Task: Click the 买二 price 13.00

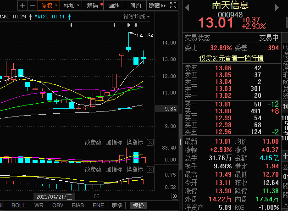Action: click(223, 111)
